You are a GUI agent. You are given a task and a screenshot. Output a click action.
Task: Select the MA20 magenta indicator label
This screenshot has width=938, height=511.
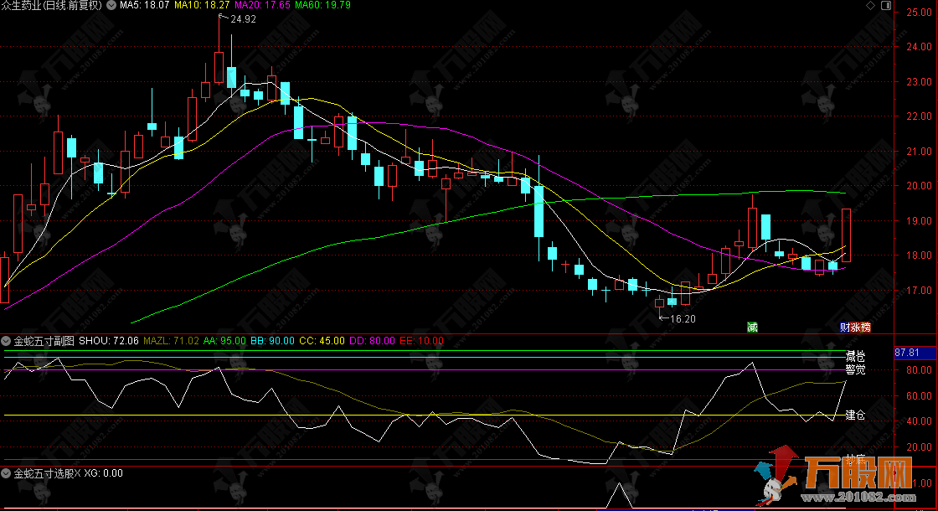[262, 5]
